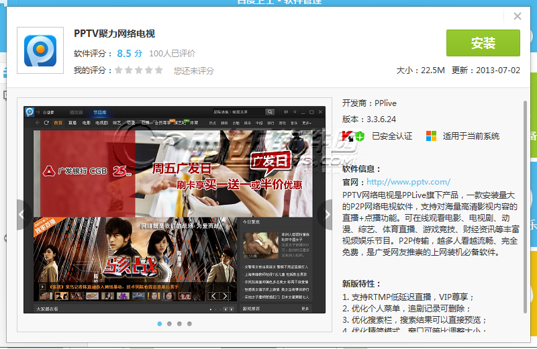Select third carousel dot indicator

coord(179,323)
